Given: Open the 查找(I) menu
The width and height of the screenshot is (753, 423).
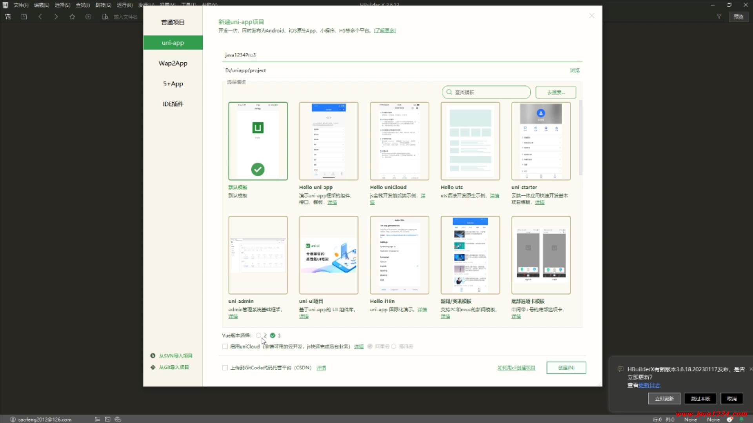Looking at the screenshot, I should pos(83,5).
